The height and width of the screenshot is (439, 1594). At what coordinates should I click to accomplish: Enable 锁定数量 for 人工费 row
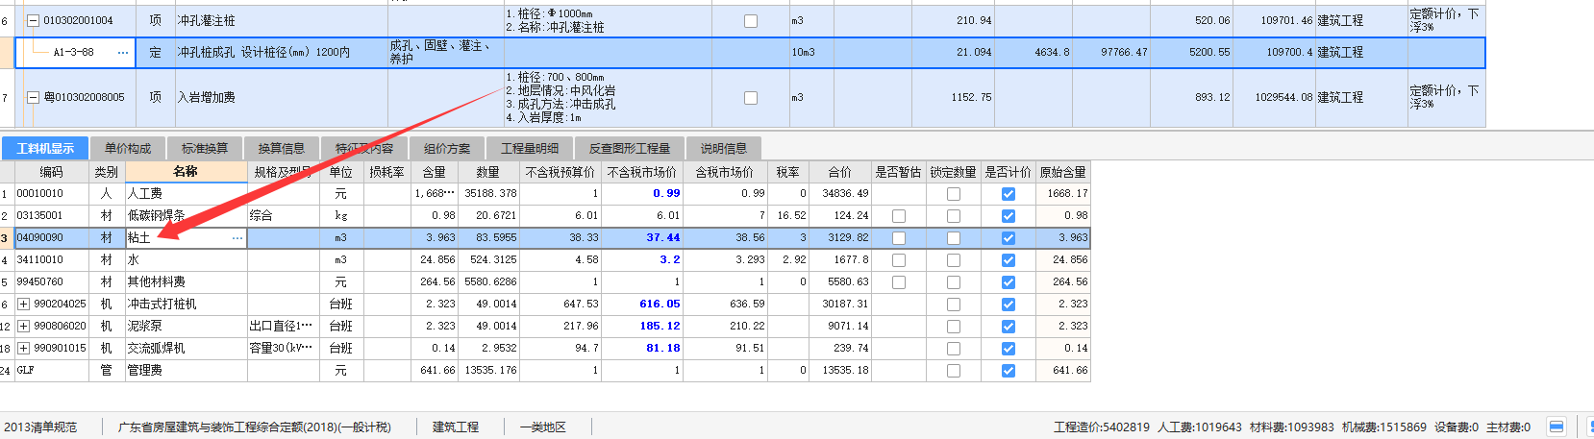coord(954,194)
